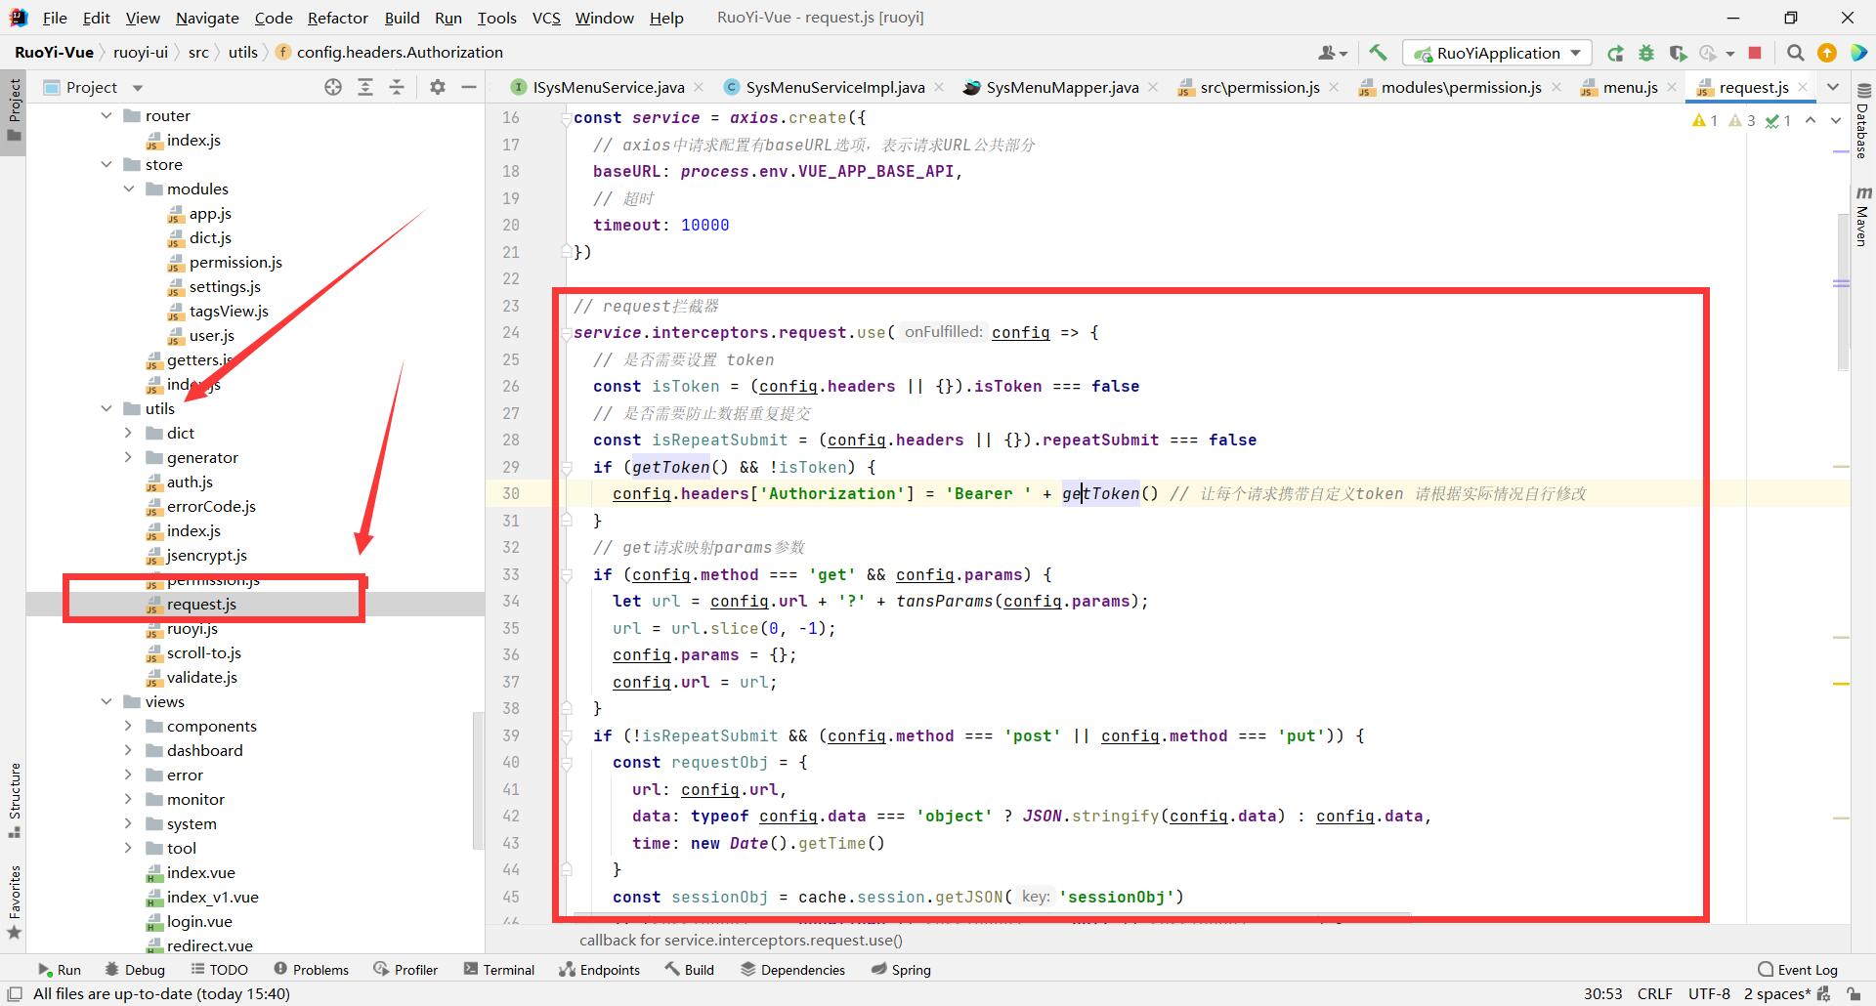Switch to SysMenuMapper.java tab
The width and height of the screenshot is (1876, 1006).
point(1062,87)
